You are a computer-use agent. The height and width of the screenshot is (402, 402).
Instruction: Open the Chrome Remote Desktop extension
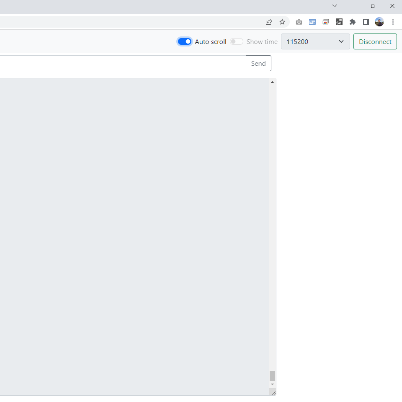coord(326,22)
